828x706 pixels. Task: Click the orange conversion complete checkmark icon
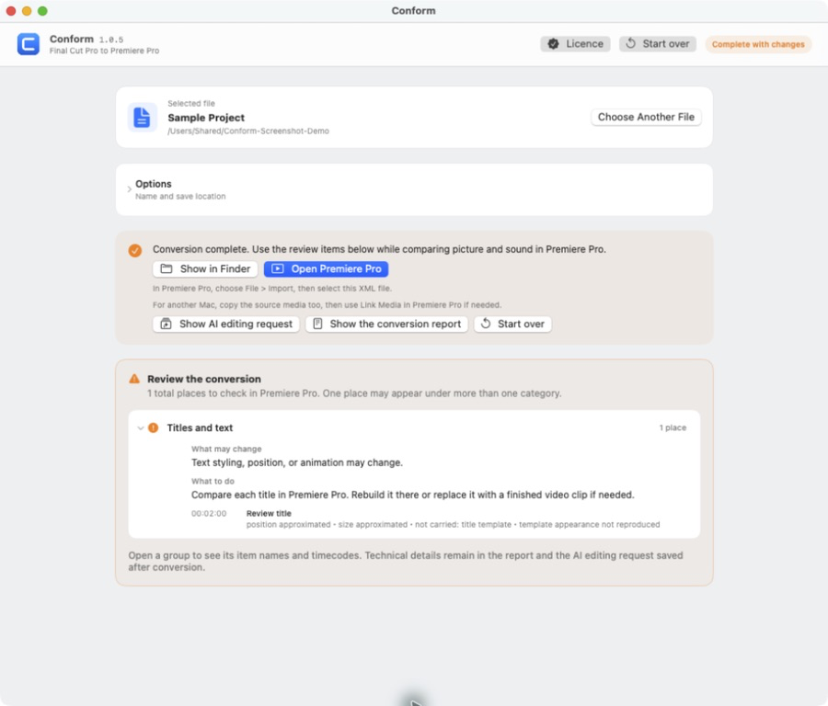[135, 250]
